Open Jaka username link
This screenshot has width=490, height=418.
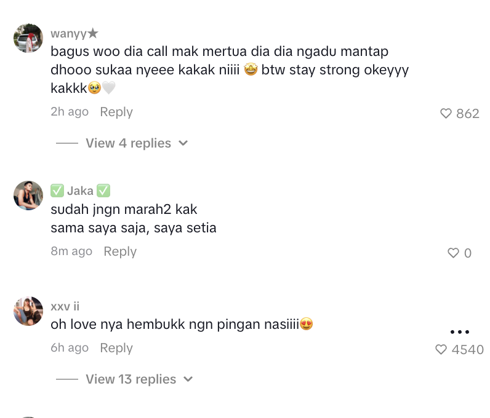pyautogui.click(x=80, y=191)
